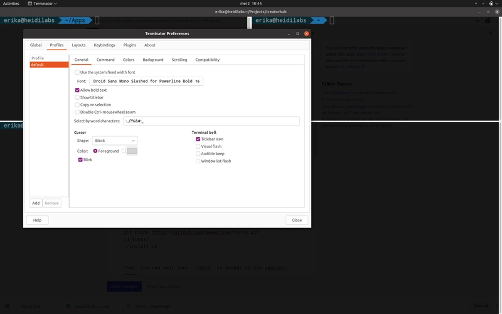The height and width of the screenshot is (314, 502).
Task: Select Foreground cursor color radio button
Action: click(x=95, y=151)
